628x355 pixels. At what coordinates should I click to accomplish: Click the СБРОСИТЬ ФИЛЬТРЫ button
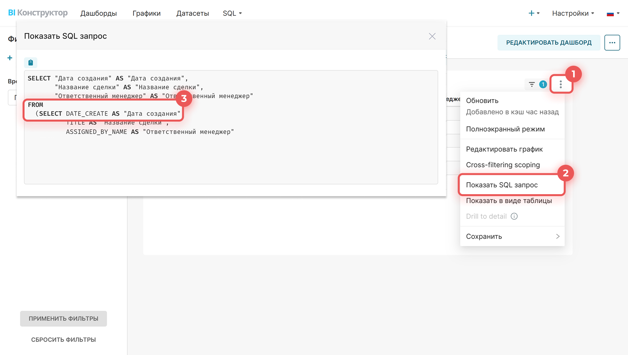pyautogui.click(x=63, y=340)
